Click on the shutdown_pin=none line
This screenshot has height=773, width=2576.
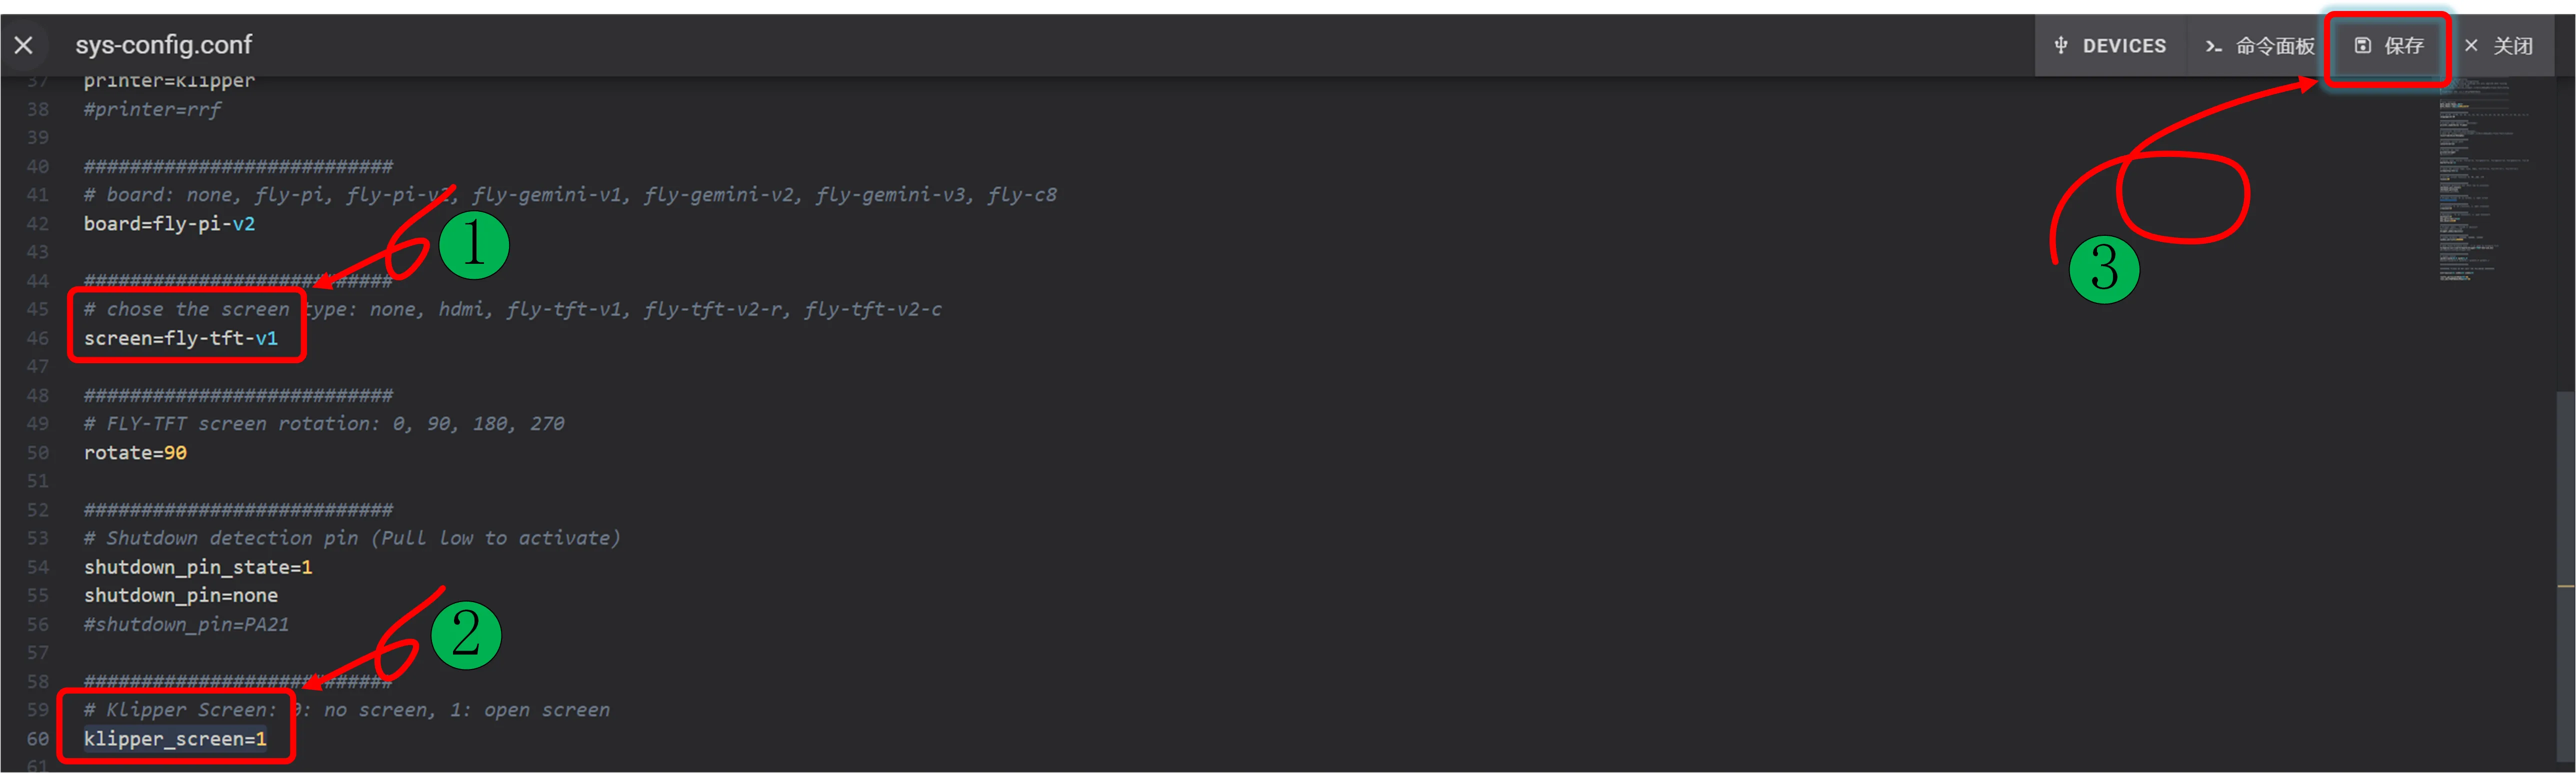[x=180, y=595]
